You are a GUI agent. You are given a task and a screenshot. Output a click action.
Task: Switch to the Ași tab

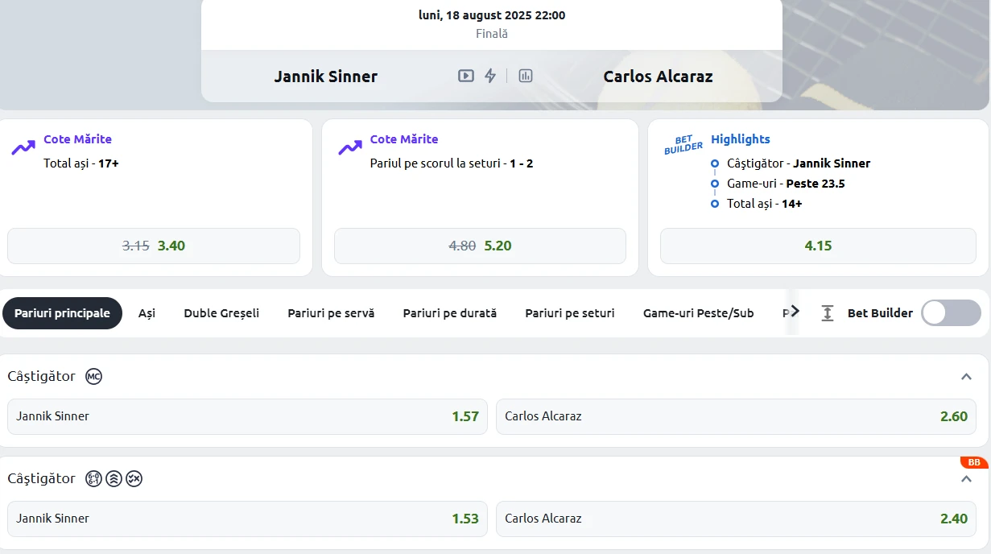147,313
